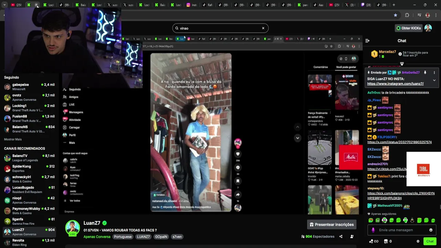Switch to Comentários tab in stream
Screen dimensions: 441x248
tap(320, 67)
